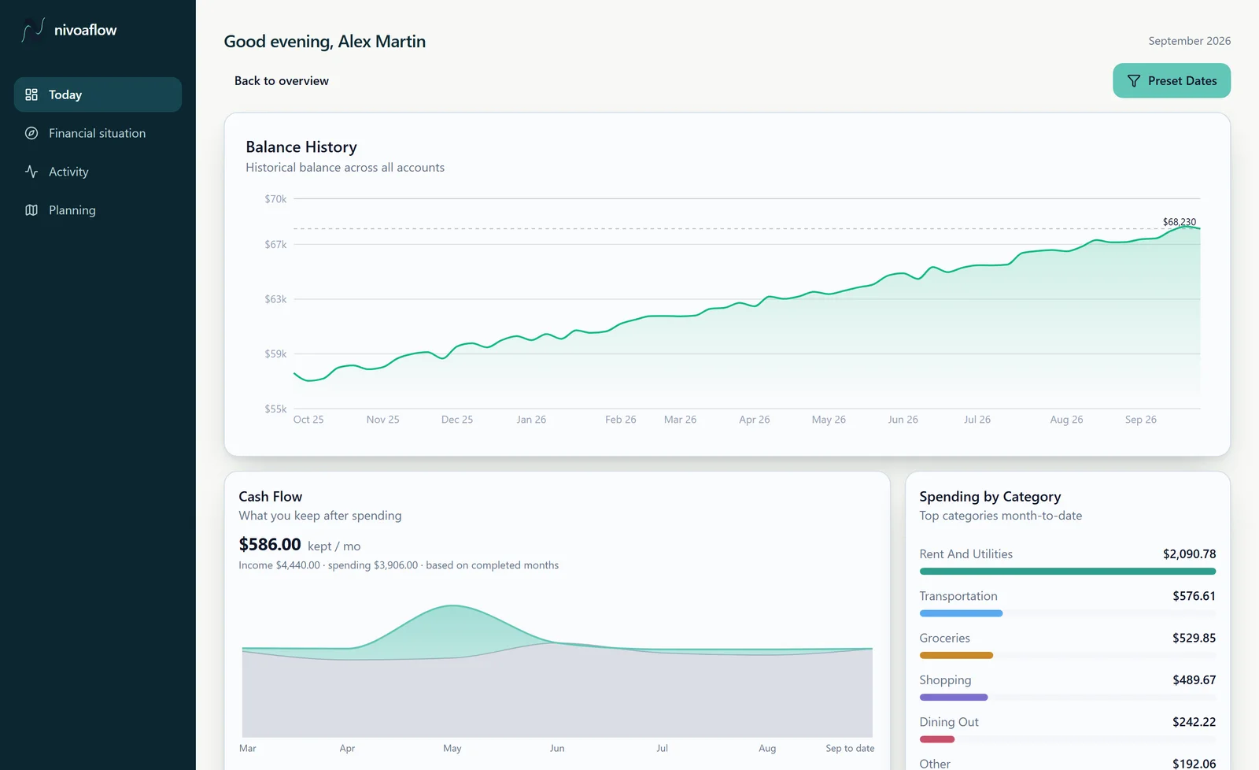Select the Rent And Utilities category label
The image size is (1259, 770).
[966, 554]
